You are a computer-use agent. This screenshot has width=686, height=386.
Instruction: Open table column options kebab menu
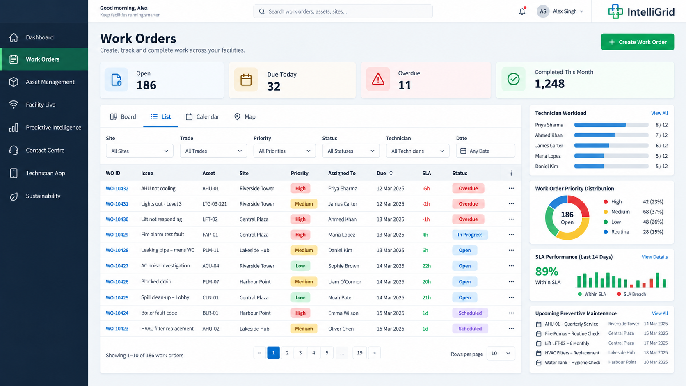coord(511,173)
